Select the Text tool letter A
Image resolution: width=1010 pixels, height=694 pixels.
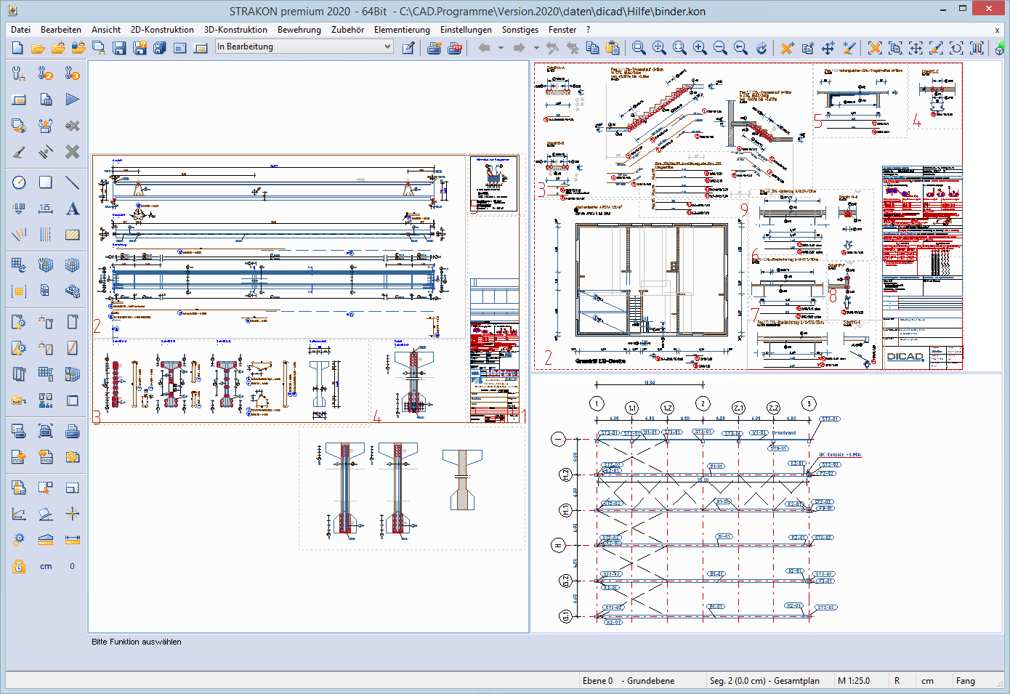tap(72, 209)
